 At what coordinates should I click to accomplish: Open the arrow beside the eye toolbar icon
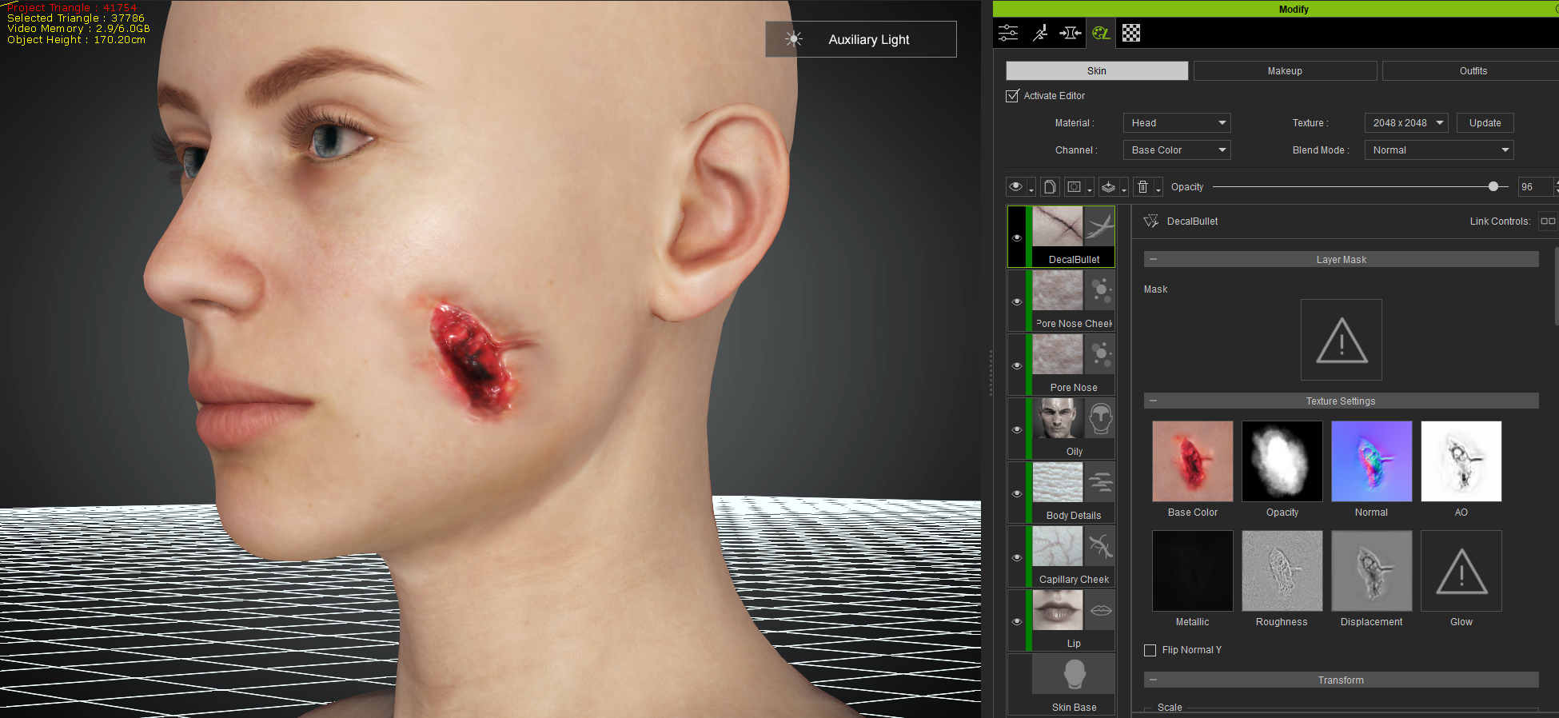coord(1031,189)
